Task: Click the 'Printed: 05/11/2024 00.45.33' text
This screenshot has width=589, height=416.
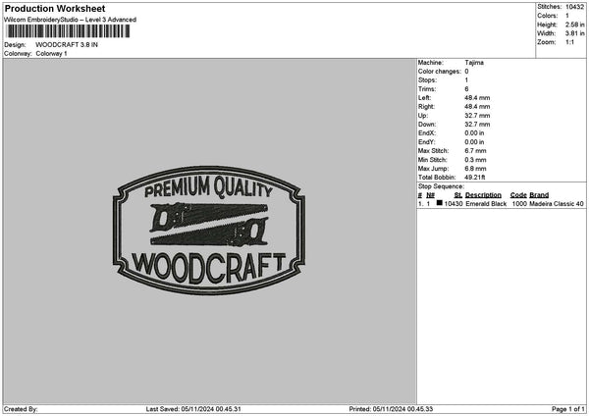Action: click(391, 409)
